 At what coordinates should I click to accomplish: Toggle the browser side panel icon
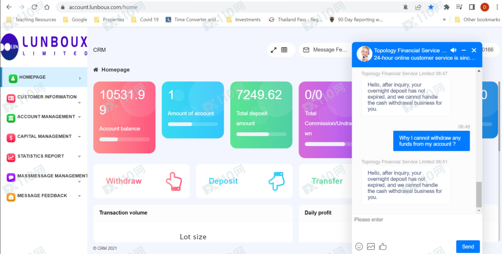click(x=472, y=7)
